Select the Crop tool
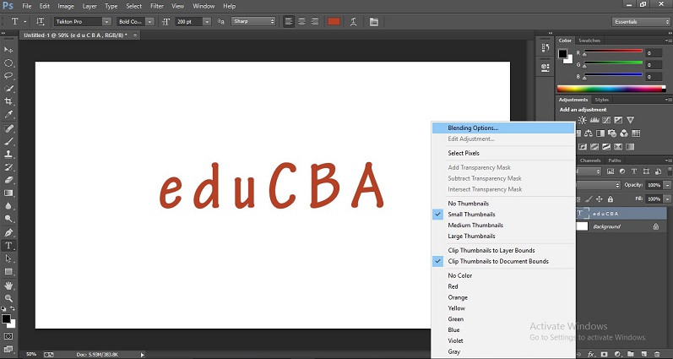 click(x=8, y=101)
